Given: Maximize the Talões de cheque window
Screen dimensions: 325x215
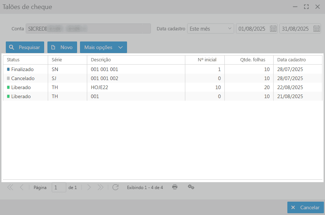Looking at the screenshot, I should [x=306, y=7].
